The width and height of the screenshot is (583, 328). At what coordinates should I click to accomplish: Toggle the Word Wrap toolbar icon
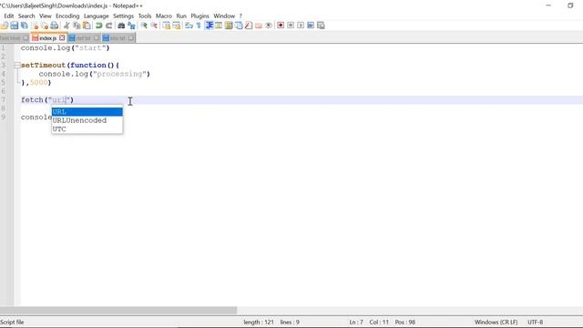[189, 26]
